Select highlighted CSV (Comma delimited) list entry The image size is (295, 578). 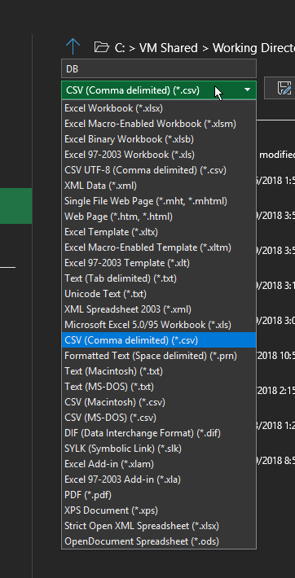pyautogui.click(x=159, y=339)
